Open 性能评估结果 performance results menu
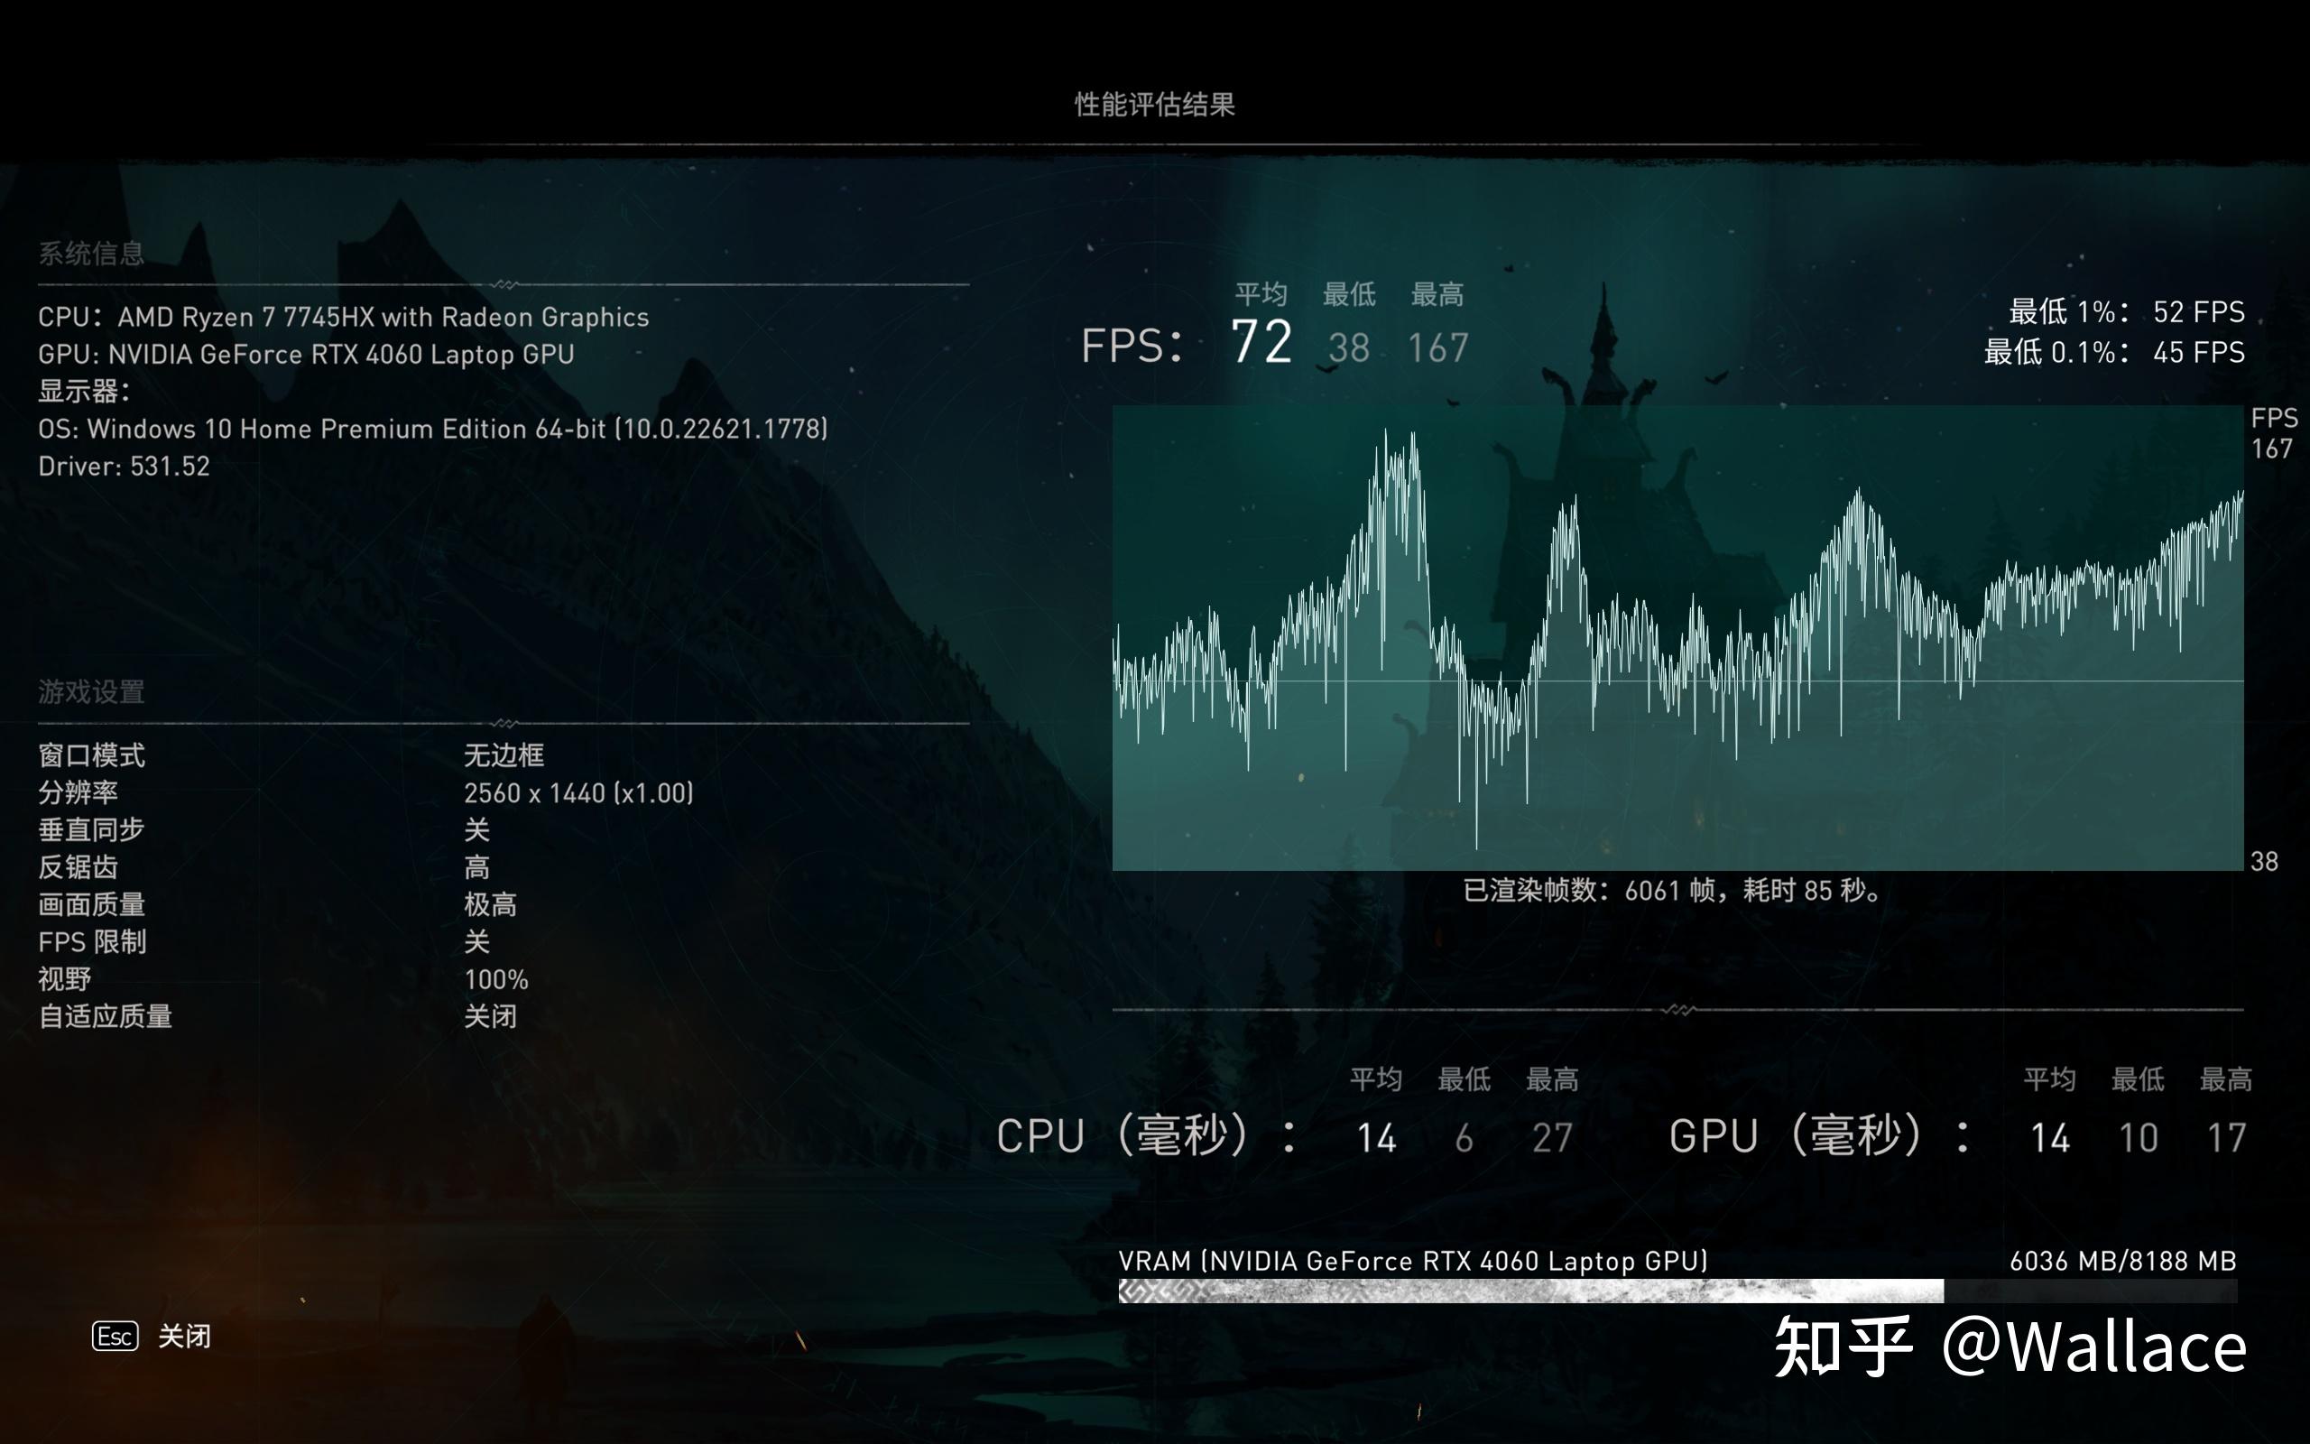 [x=1154, y=101]
